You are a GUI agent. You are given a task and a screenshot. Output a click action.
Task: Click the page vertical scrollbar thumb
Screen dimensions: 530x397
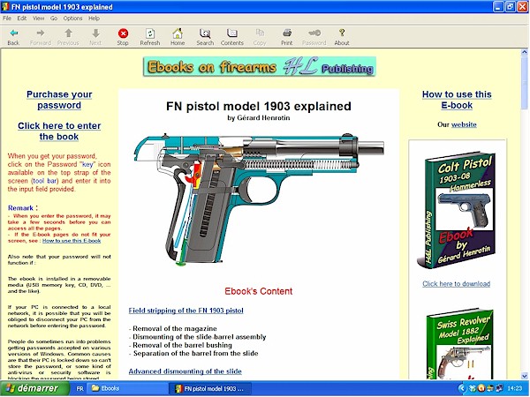524,83
